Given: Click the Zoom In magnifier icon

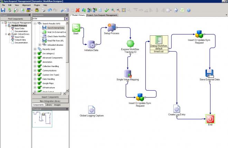Looking at the screenshot, I should (113, 10).
